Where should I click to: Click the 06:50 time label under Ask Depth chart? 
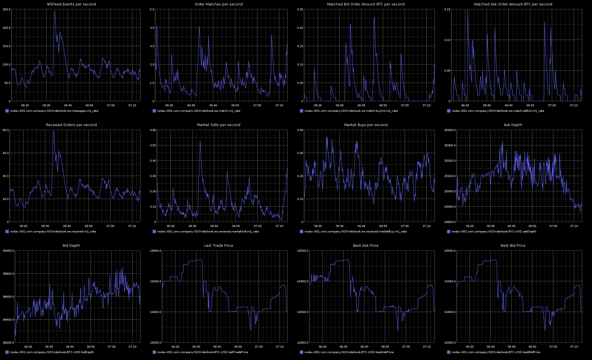click(x=532, y=226)
